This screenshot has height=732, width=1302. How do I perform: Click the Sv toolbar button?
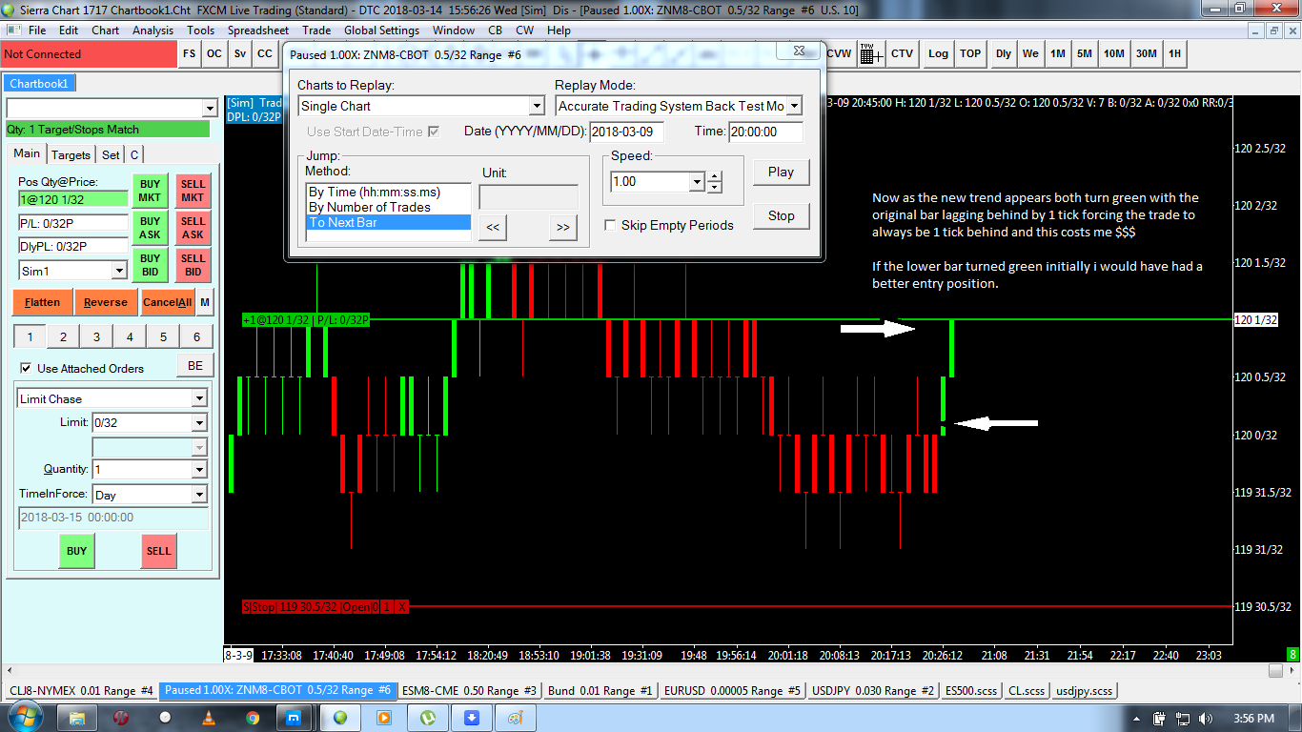tap(239, 53)
